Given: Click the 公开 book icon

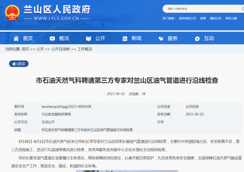Looking at the screenshot, I should click(89, 38).
